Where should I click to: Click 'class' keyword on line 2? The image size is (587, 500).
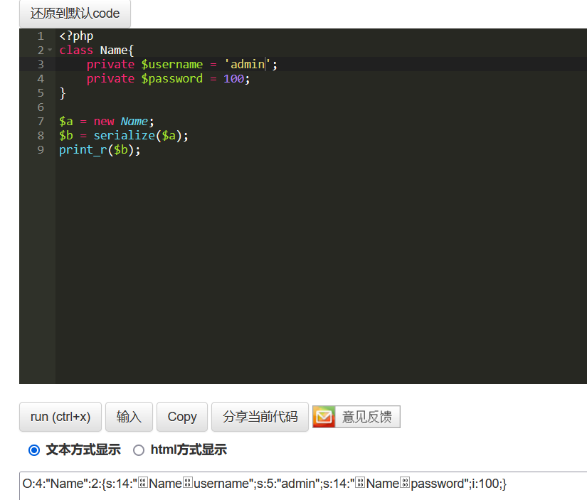(x=76, y=50)
